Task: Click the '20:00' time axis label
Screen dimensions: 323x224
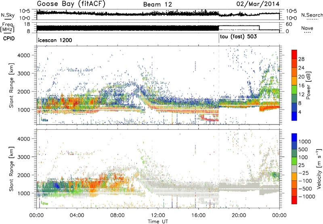Action: (239, 216)
